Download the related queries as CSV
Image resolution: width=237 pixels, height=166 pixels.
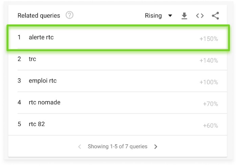coord(184,16)
